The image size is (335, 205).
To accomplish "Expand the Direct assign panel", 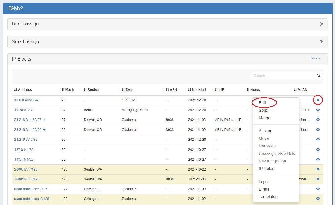I will click(x=321, y=24).
